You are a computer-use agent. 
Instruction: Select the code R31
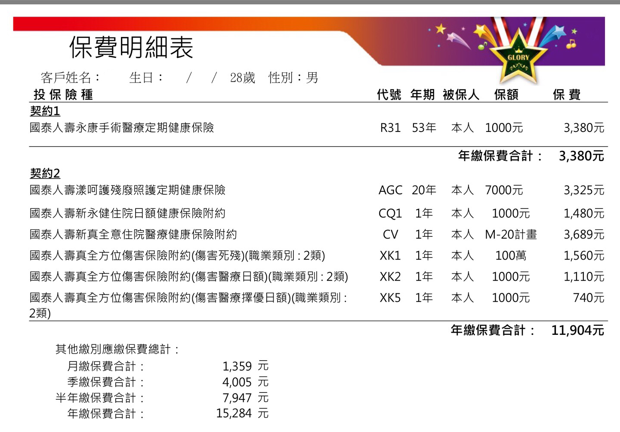click(390, 128)
